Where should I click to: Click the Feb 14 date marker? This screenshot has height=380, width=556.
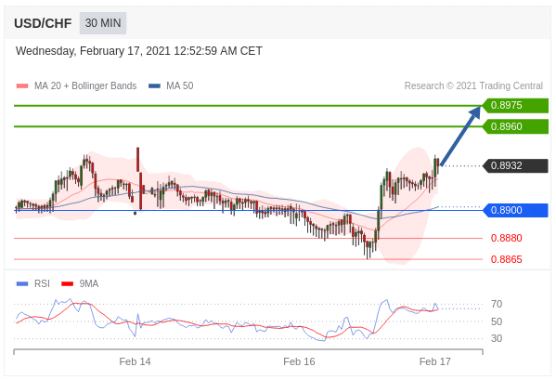pyautogui.click(x=135, y=361)
